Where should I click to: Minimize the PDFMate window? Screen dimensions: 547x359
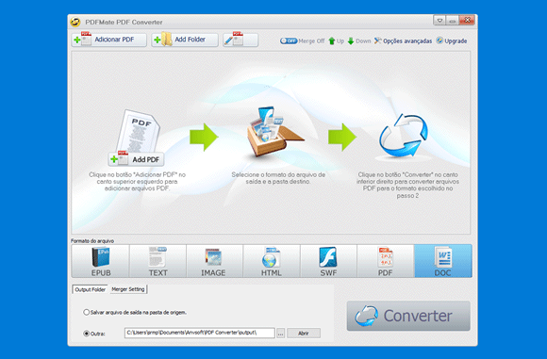pos(453,21)
